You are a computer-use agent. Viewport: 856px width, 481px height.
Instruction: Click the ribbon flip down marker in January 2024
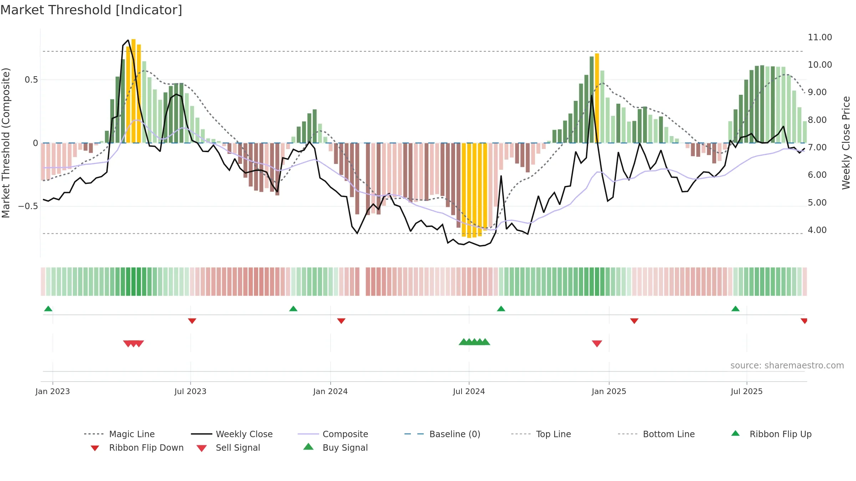pyautogui.click(x=341, y=321)
